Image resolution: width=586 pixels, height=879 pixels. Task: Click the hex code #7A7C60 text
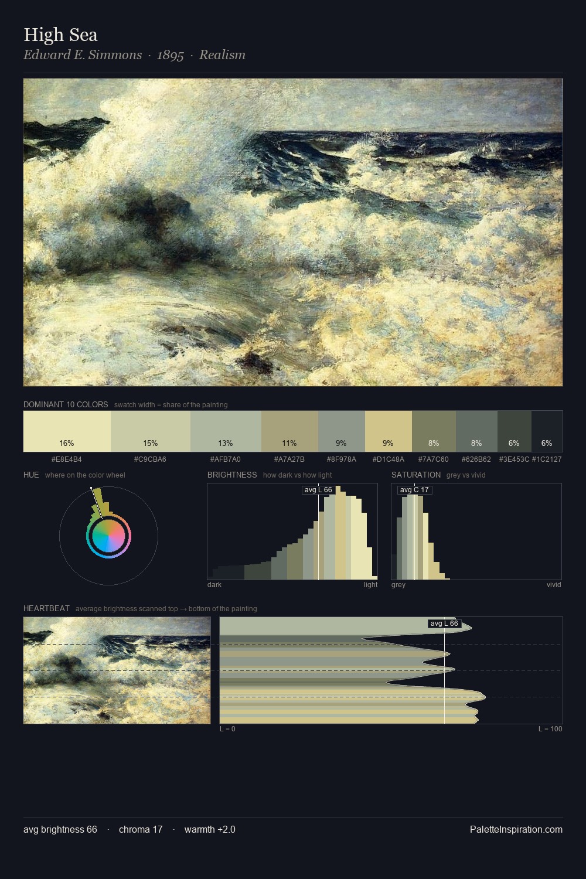pyautogui.click(x=434, y=459)
